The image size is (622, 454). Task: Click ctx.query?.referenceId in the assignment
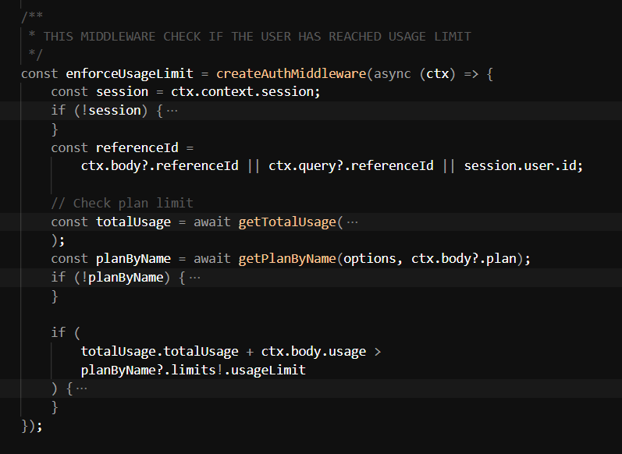pyautogui.click(x=351, y=166)
